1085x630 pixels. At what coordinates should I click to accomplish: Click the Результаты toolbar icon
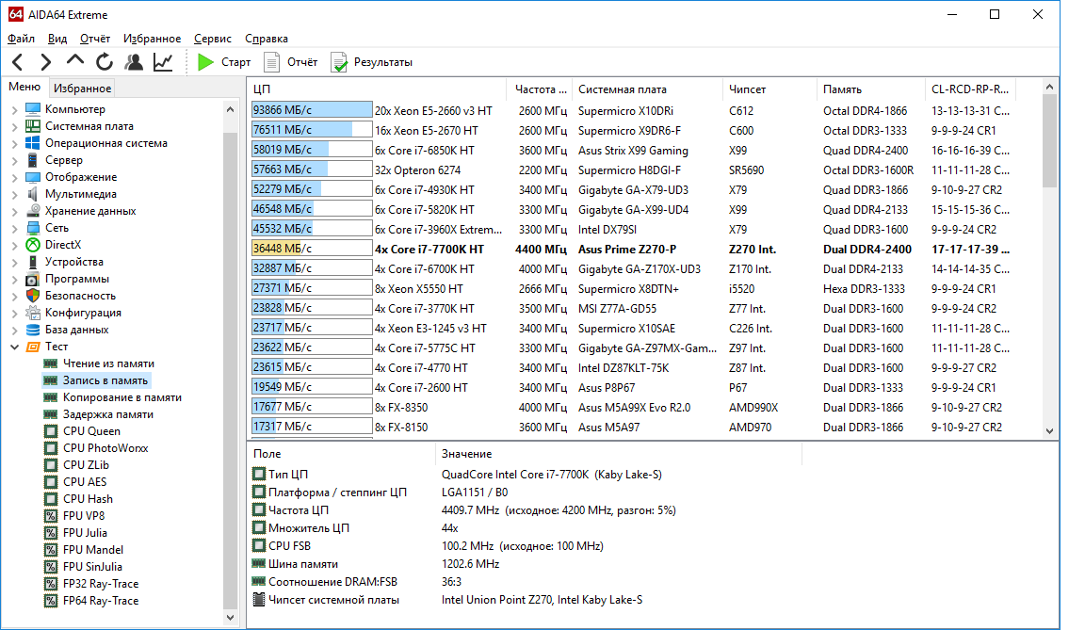[x=372, y=62]
